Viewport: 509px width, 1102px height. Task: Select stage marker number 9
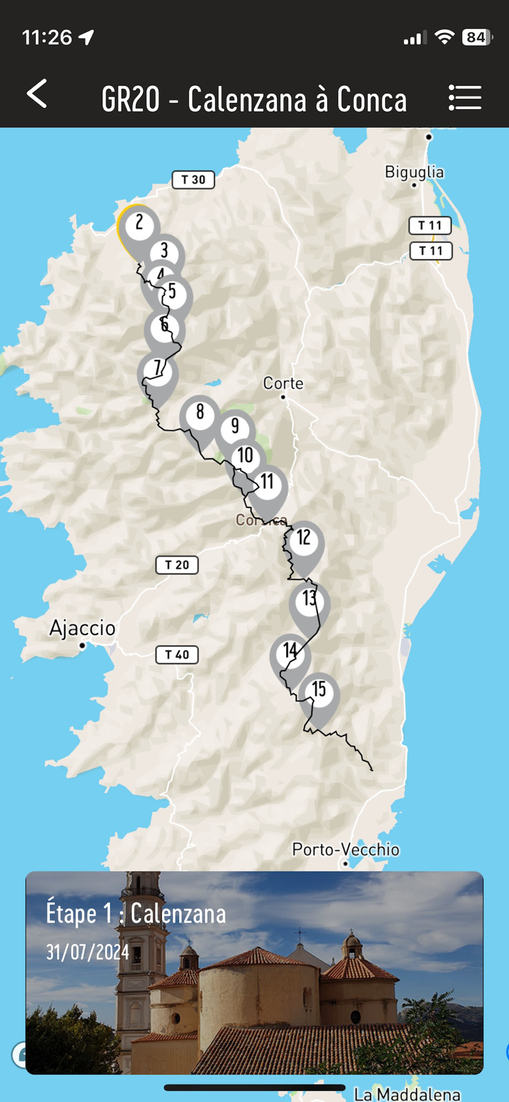coord(235,426)
